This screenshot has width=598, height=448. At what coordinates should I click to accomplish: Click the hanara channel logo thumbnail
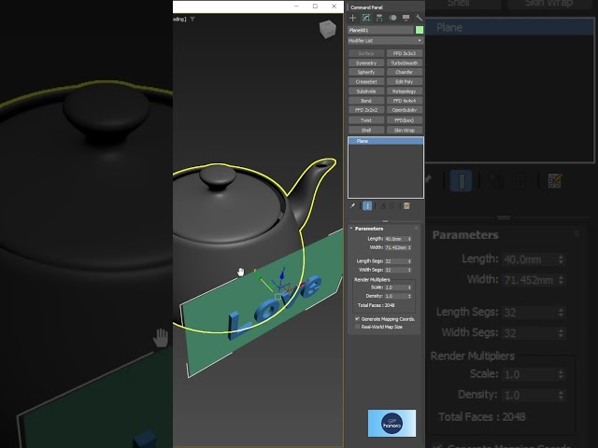(x=392, y=423)
